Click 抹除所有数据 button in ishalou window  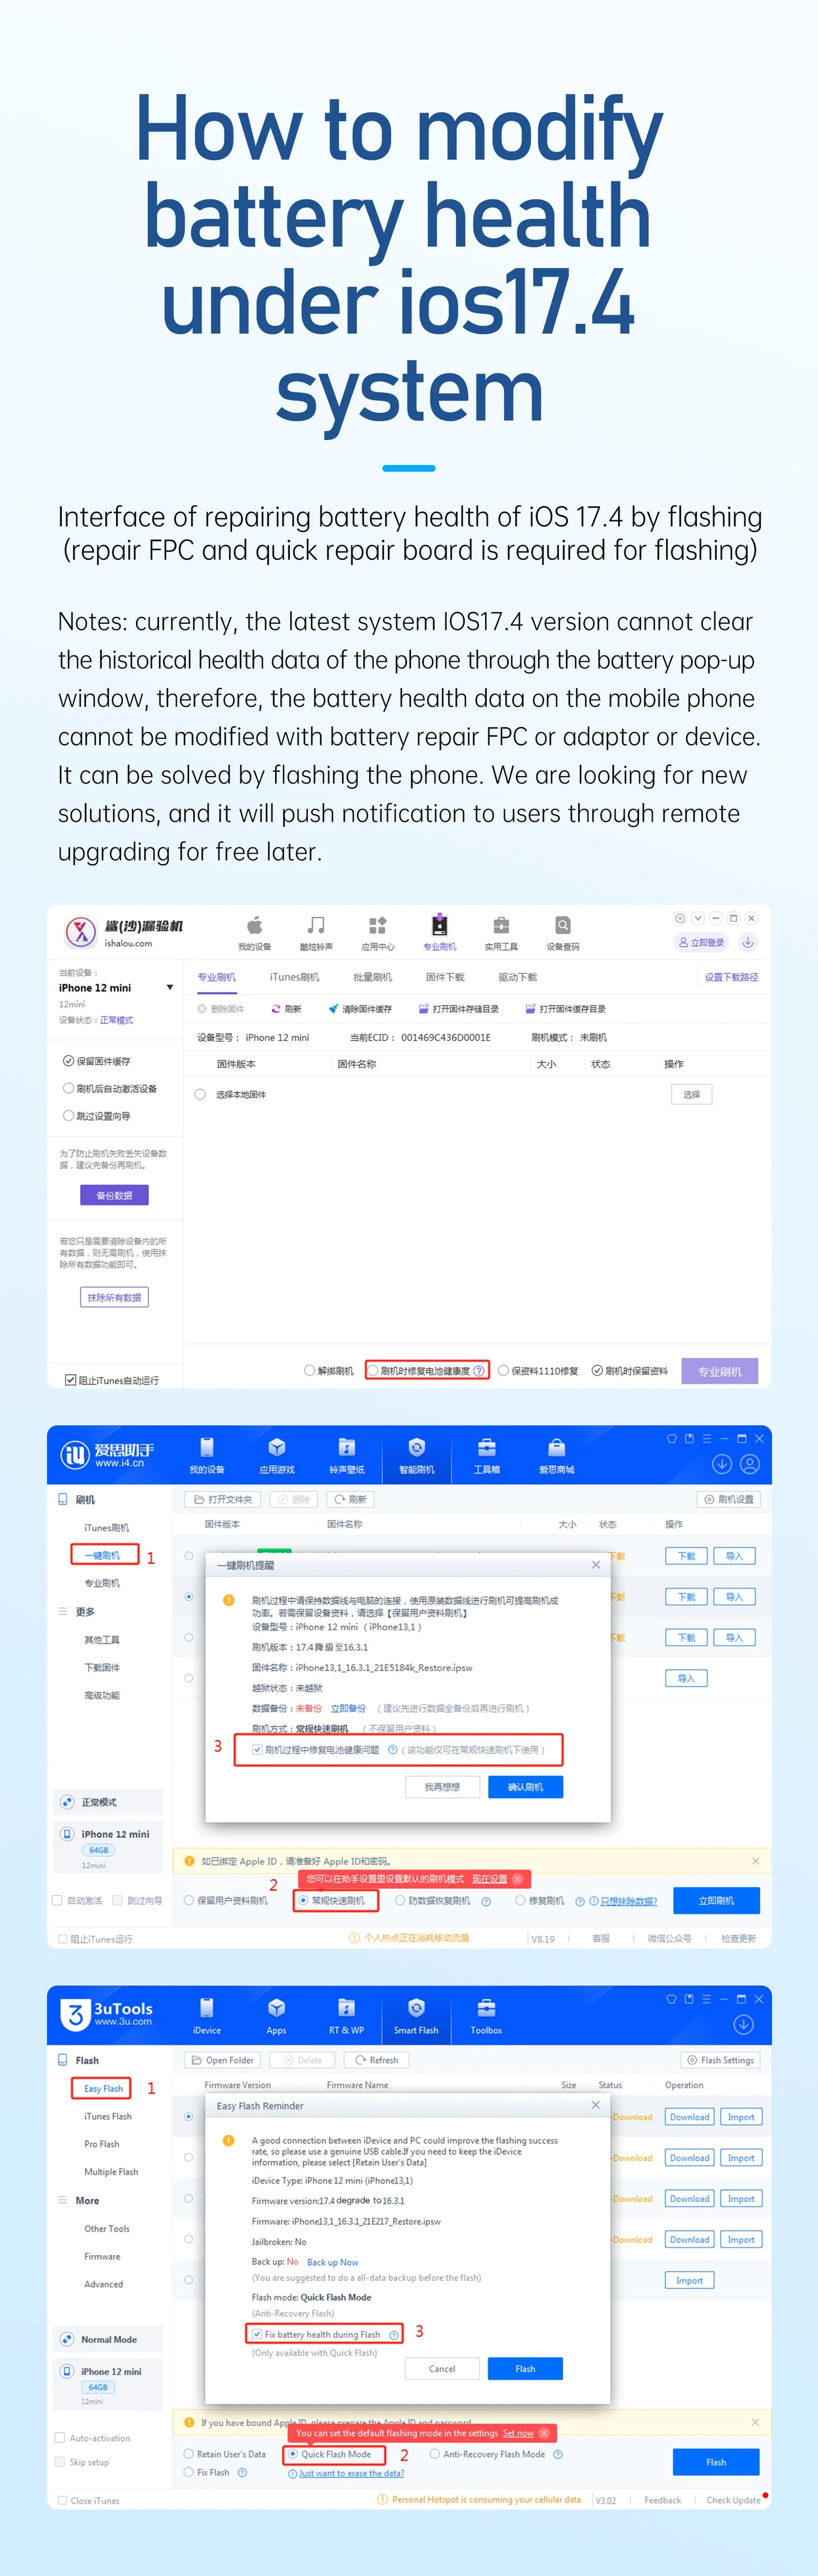click(114, 1297)
